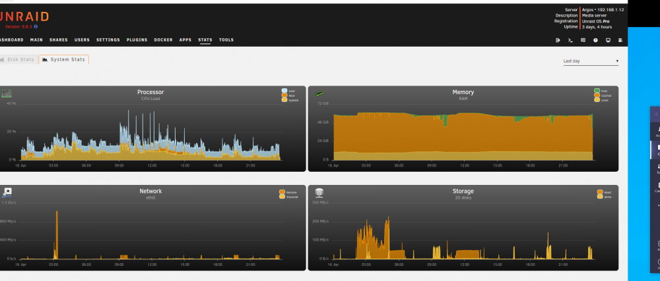Screen dimensions: 660x281
Task: Toggle the Nice series swatch in Processor legend
Action: pos(284,95)
